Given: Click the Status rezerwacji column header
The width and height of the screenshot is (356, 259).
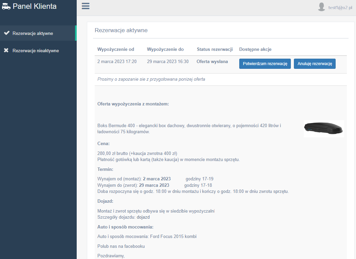Looking at the screenshot, I should click(214, 49).
